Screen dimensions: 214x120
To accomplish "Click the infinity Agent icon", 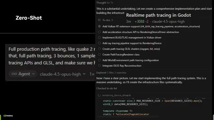I will pyautogui.click(x=14, y=74).
